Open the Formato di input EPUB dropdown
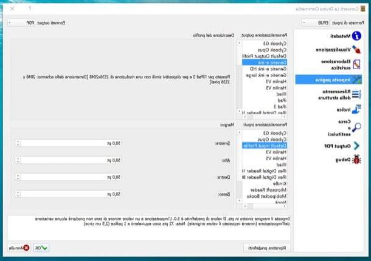Image resolution: width=371 pixels, height=261 pixels. point(316,23)
